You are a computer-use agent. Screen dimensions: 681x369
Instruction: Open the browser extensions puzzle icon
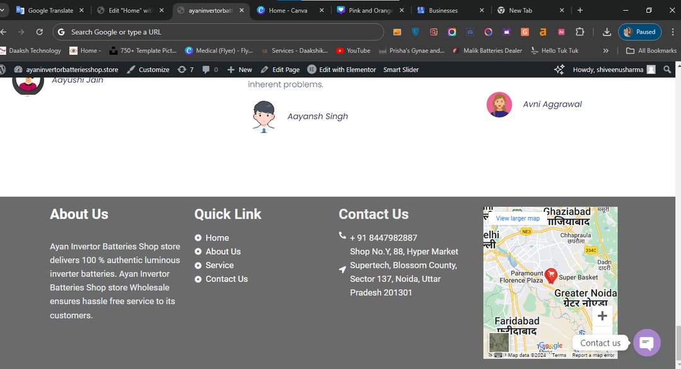tap(579, 32)
